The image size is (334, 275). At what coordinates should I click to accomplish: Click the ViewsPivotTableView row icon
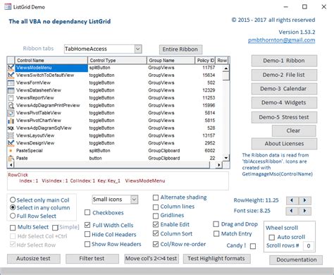(x=11, y=113)
